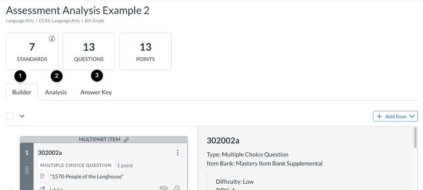423x190 pixels.
Task: Click the 7 Standards summary card
Action: [32, 51]
